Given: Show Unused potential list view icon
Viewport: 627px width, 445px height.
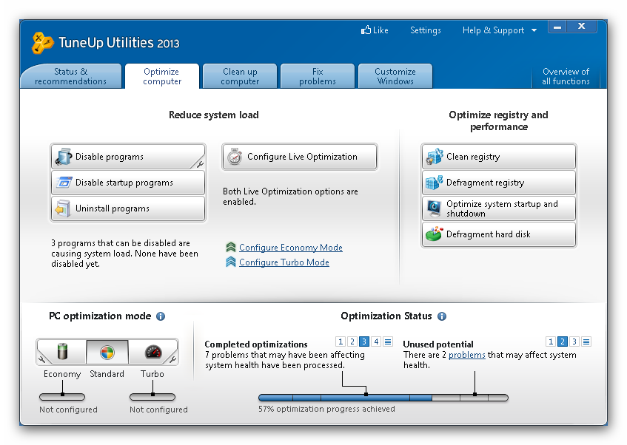Looking at the screenshot, I should pyautogui.click(x=586, y=342).
